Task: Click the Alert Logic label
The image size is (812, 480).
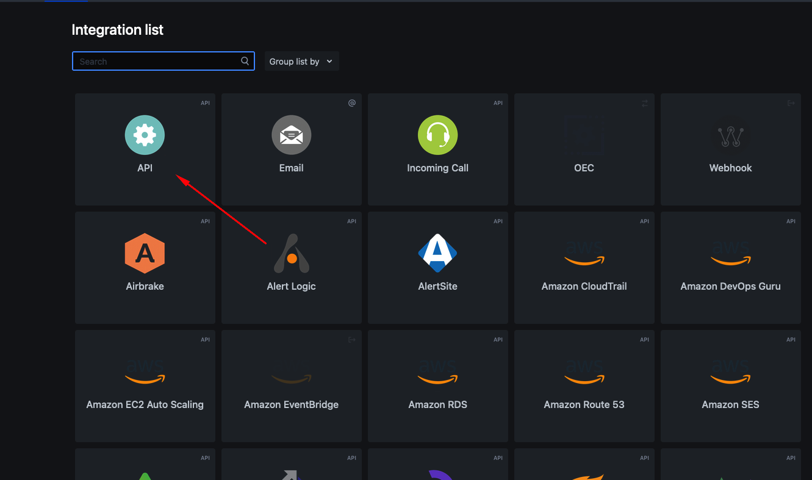Action: coord(292,286)
